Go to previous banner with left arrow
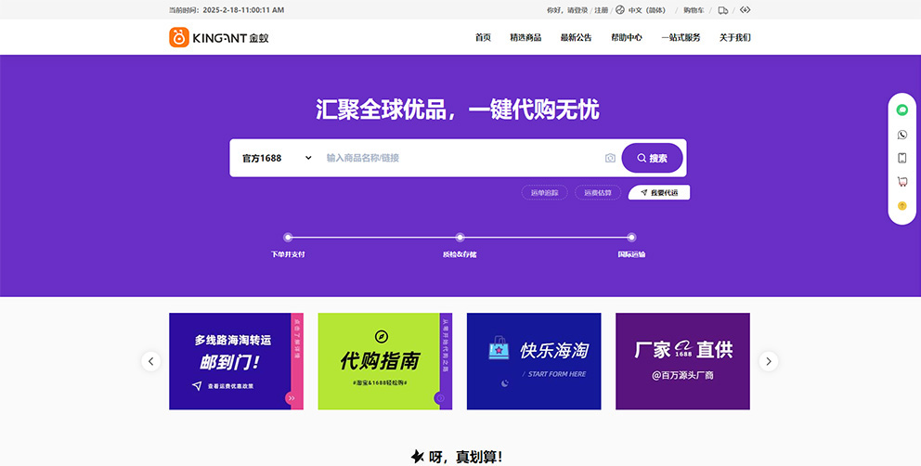 (151, 361)
